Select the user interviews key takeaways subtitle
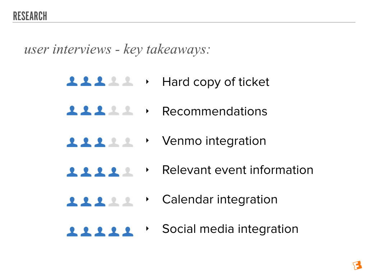368x276 pixels. 117,49
